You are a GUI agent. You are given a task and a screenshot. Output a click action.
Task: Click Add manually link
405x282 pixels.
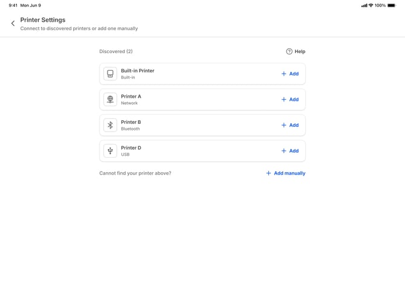click(286, 173)
